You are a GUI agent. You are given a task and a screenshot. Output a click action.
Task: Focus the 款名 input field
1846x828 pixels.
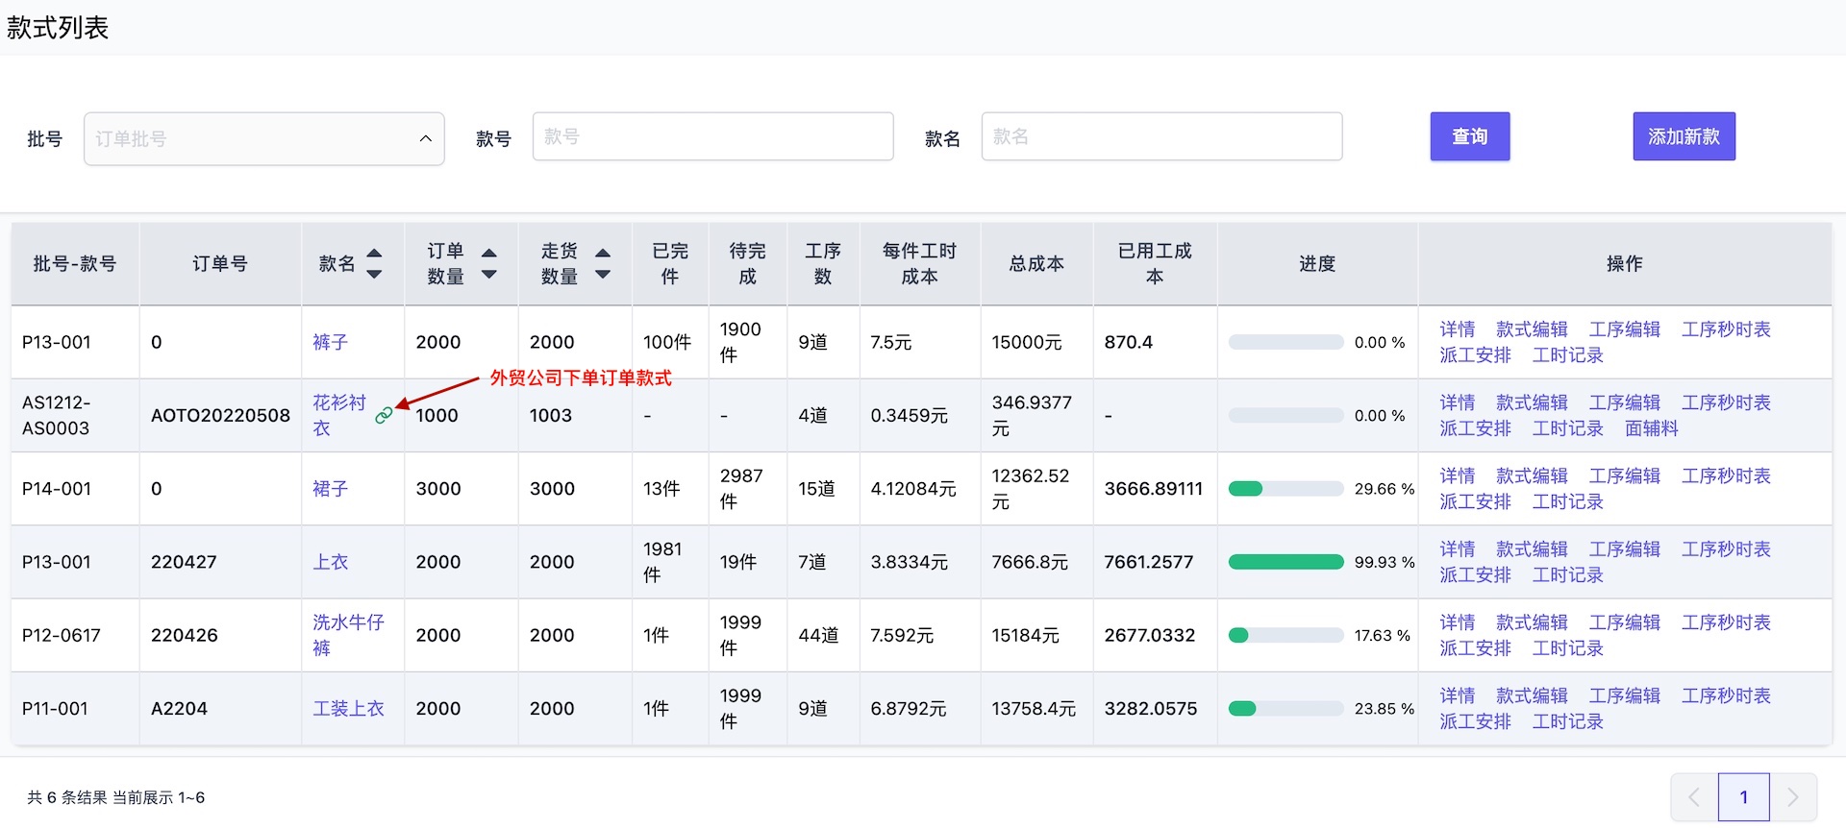point(1161,136)
